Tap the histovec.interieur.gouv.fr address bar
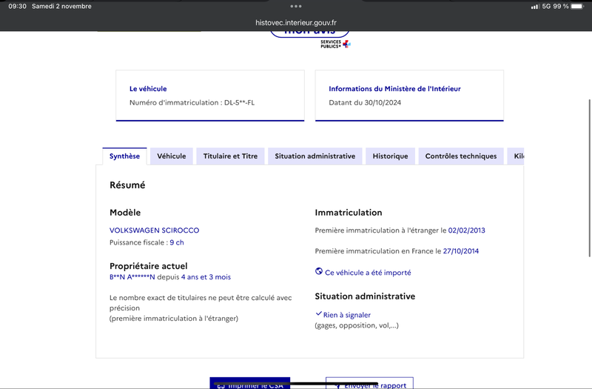 point(296,23)
